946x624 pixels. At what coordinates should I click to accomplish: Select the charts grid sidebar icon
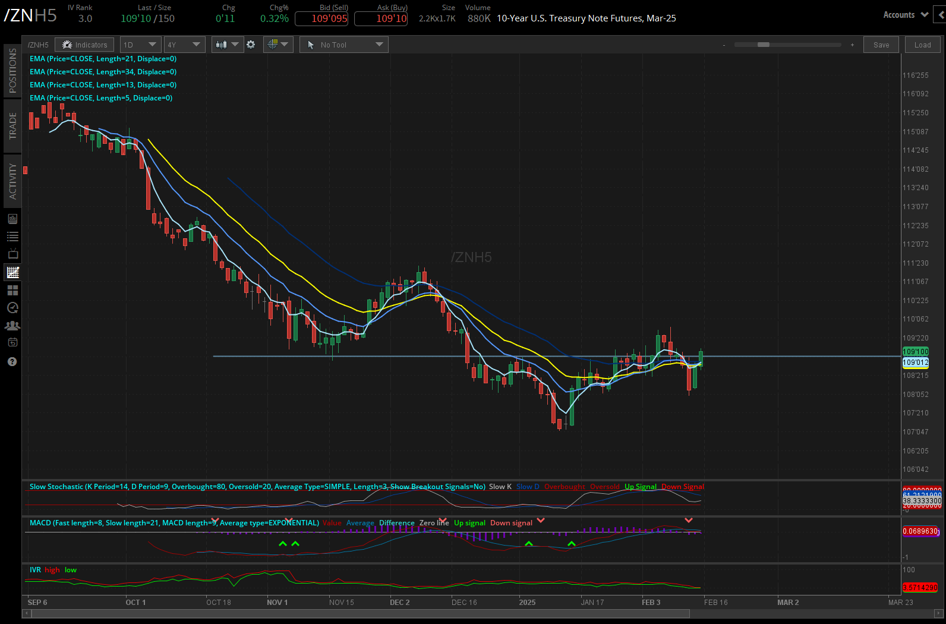click(12, 272)
